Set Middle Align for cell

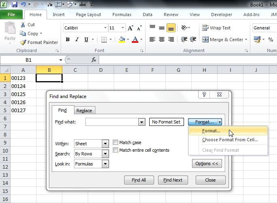pos(162,28)
